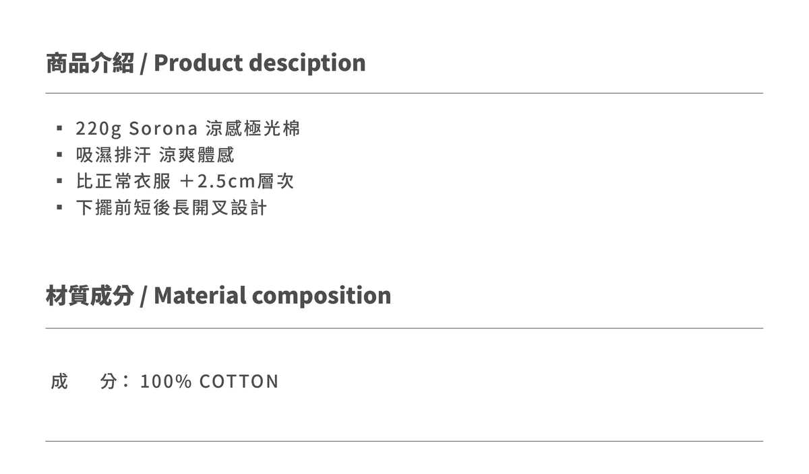Screen dimensions: 809x474
Task: Select the "220g" weight text
Action: tap(98, 128)
